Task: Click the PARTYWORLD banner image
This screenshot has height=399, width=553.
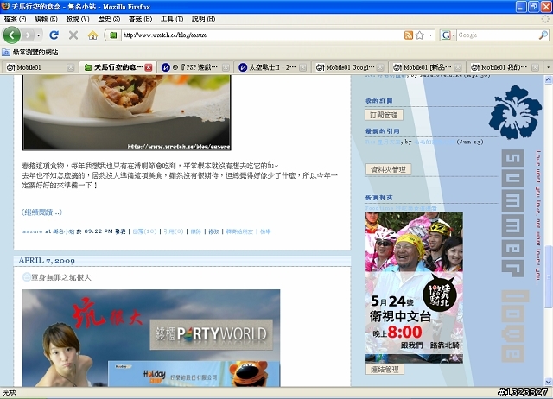Action: click(x=211, y=334)
